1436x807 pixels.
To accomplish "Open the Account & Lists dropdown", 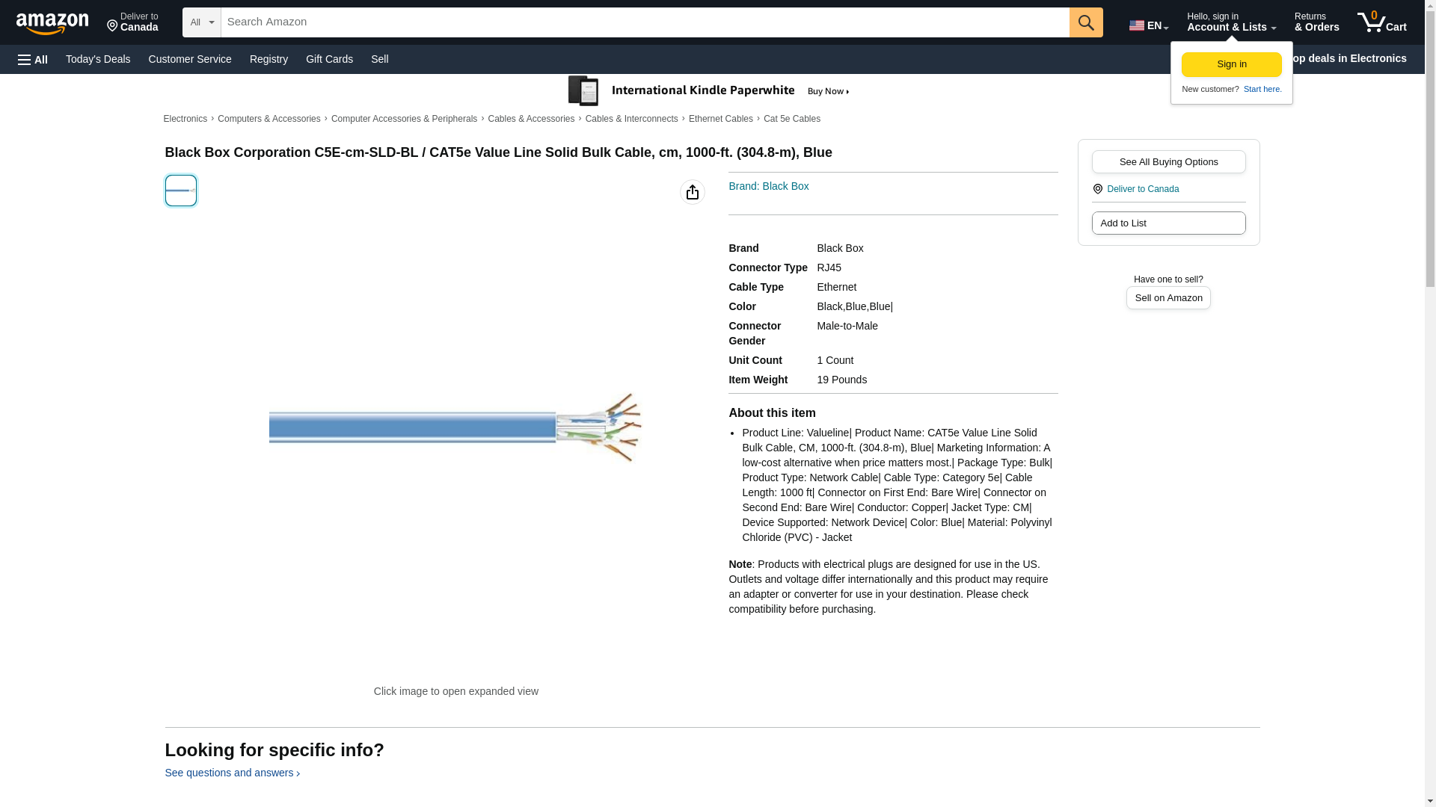I will click(1230, 22).
